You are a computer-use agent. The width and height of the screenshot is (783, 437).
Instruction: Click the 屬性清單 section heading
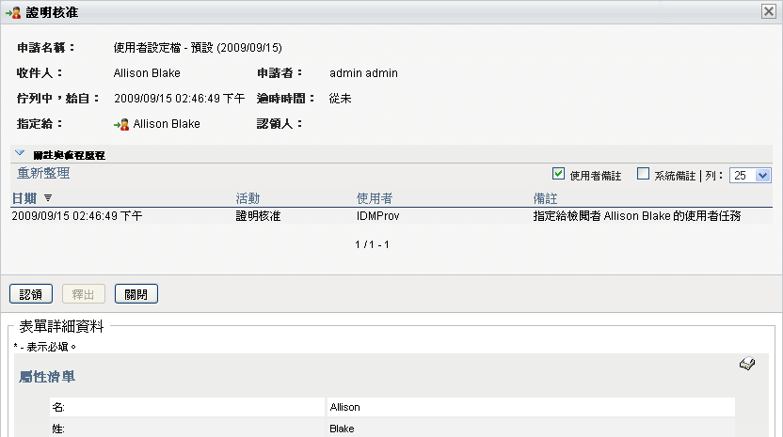point(46,377)
